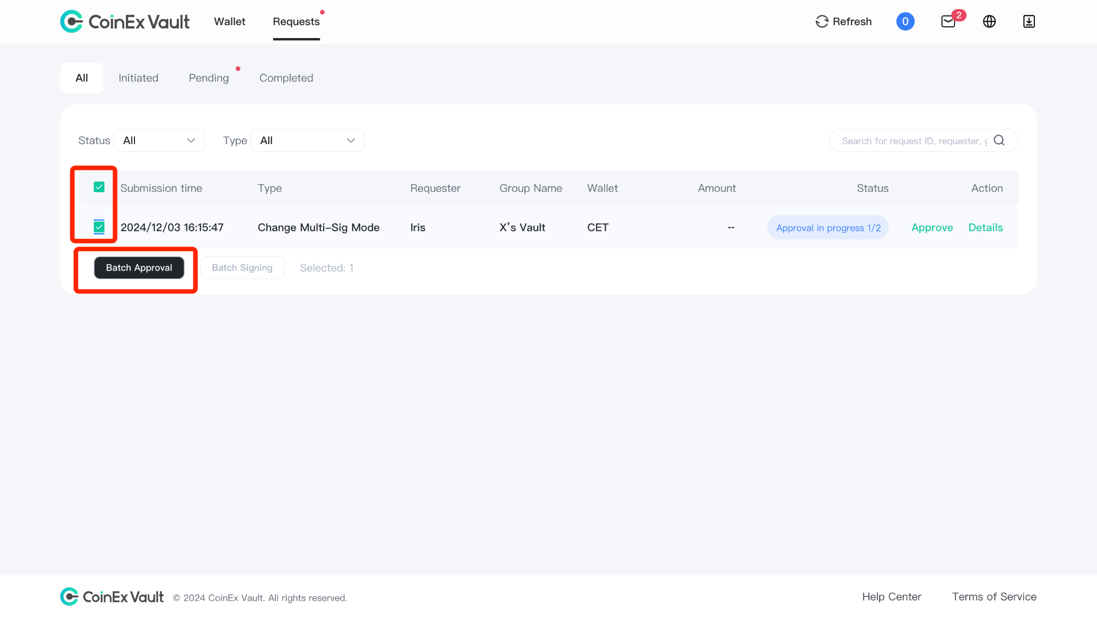Viewport: 1097px width, 617px height.
Task: Open the Terms of Service link
Action: click(x=994, y=597)
